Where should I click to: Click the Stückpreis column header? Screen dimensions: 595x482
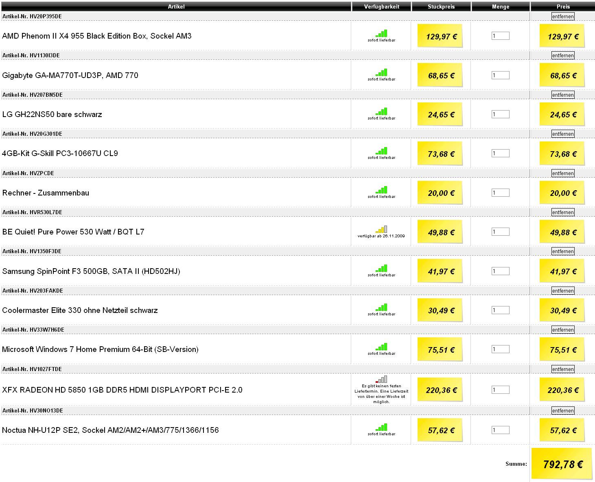441,7
